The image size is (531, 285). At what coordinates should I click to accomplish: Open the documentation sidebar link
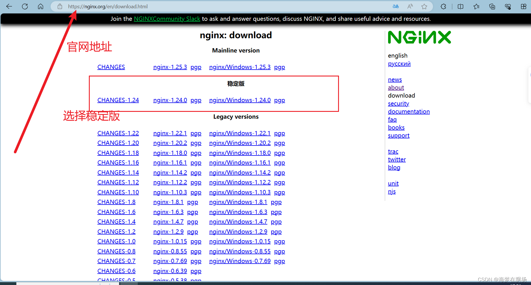tap(409, 112)
